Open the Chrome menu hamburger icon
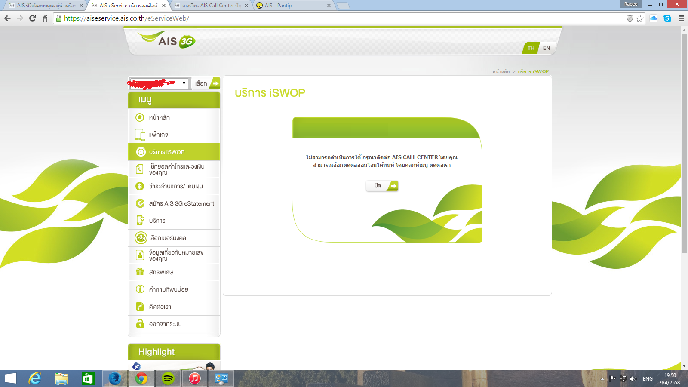 click(x=681, y=18)
